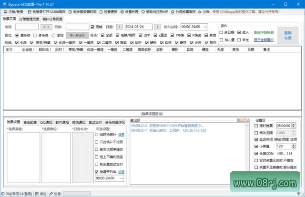The width and height of the screenshot is (305, 197).
Task: Click 设置 link next to 同时抢候补
Action: [x=121, y=135]
